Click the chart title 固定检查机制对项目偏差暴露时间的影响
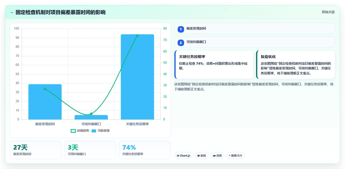Screen dimensions: 345x169 [x=60, y=12]
